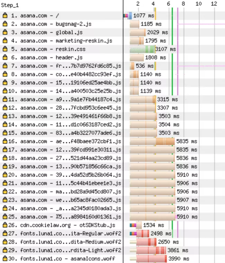This screenshot has width=225, height=263.
Task: Click the padlock beside cdn.cookielaw.org otSDKStub.js
Action: [x=5, y=225]
